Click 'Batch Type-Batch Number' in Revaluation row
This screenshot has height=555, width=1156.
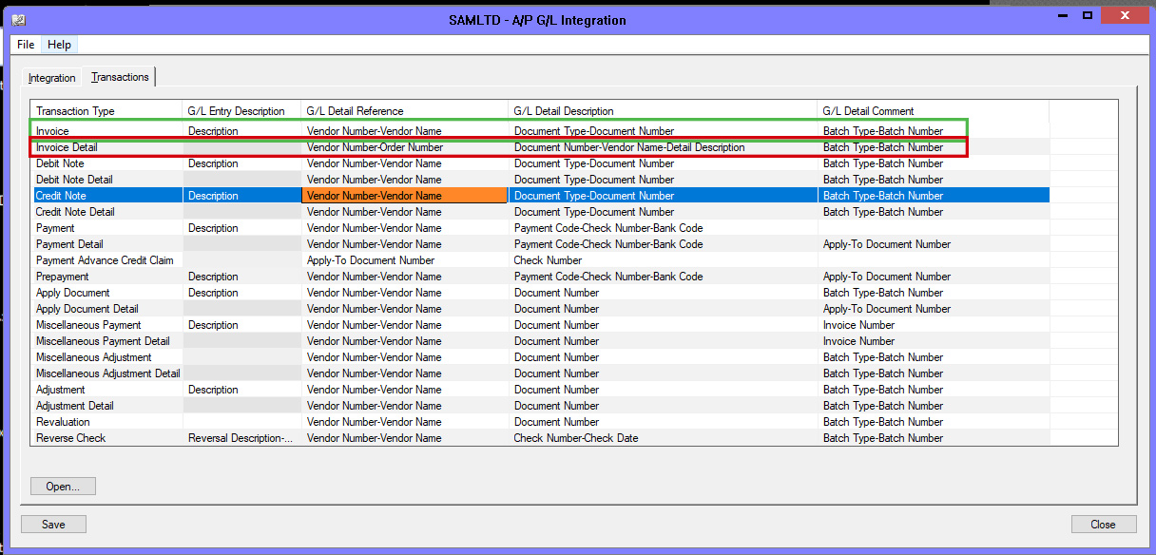pyautogui.click(x=934, y=422)
